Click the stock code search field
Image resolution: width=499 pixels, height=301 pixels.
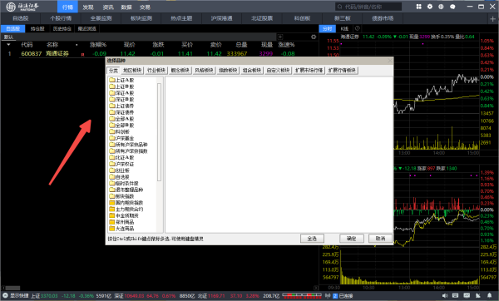[368, 7]
